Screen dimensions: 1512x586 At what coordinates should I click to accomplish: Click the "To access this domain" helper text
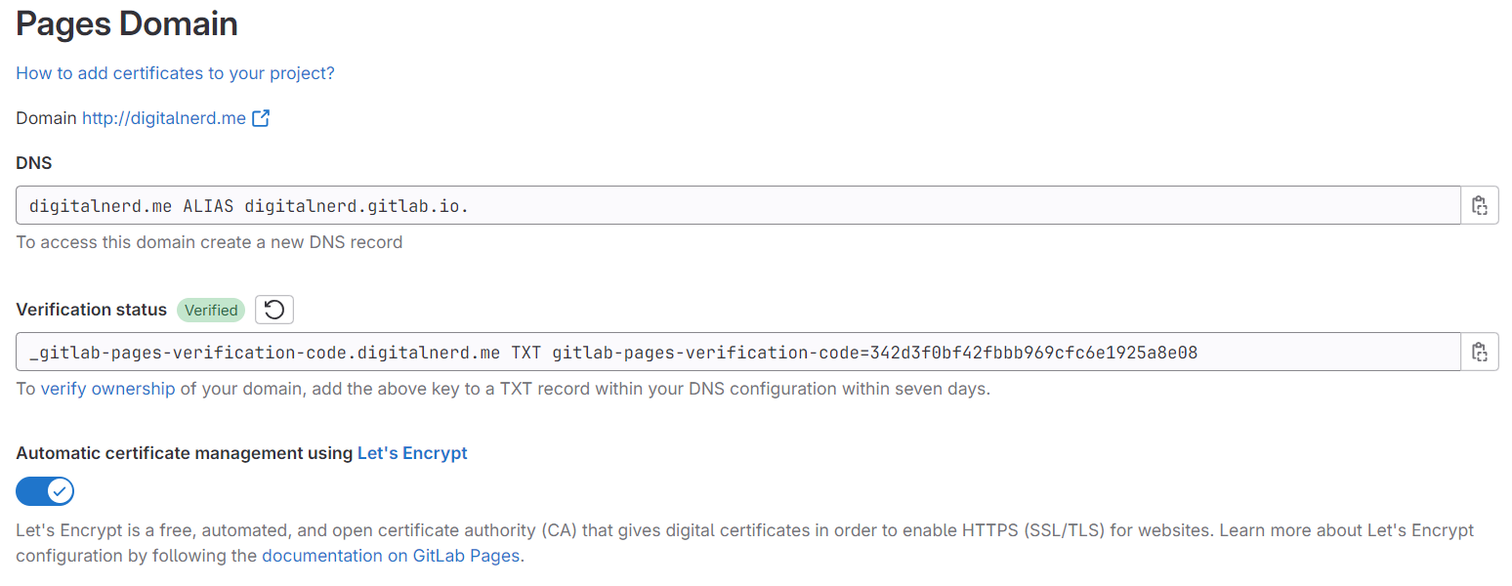click(209, 242)
